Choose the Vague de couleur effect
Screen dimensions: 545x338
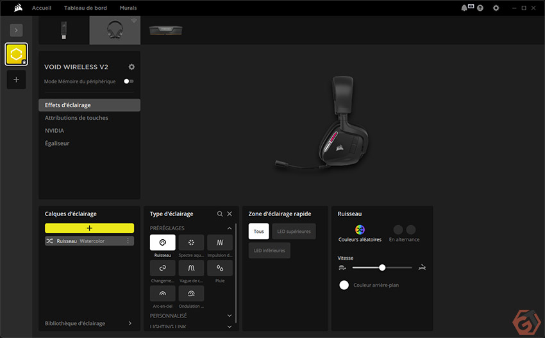tap(191, 268)
